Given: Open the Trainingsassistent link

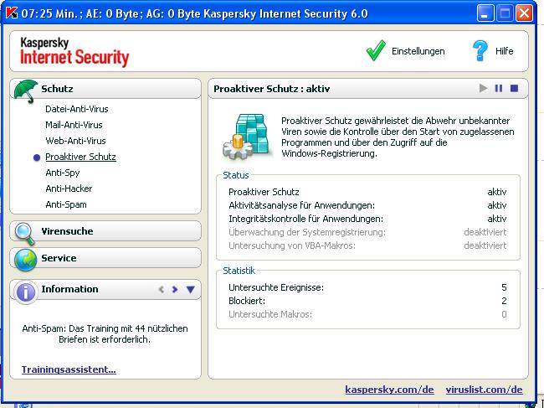Looking at the screenshot, I should tap(69, 369).
